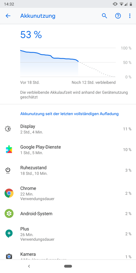
Task: Tap the Google Play-Dienste puzzle icon
Action: 9,150
